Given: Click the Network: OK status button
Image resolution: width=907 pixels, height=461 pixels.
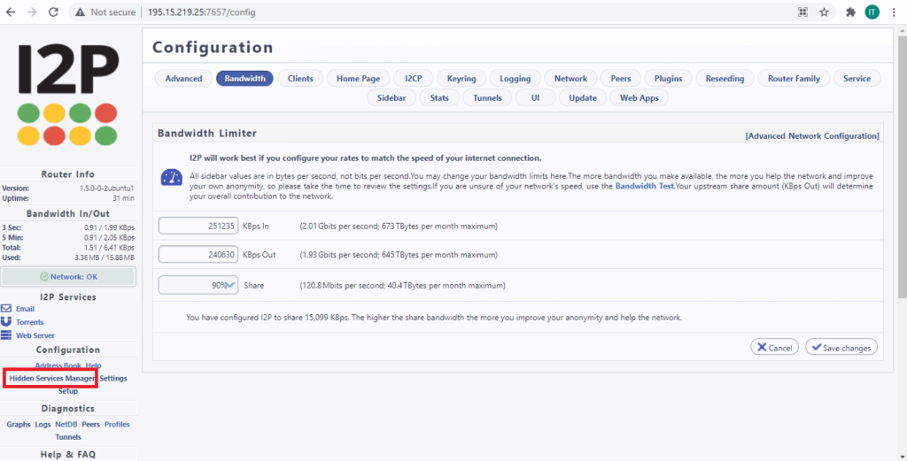Looking at the screenshot, I should 68,277.
